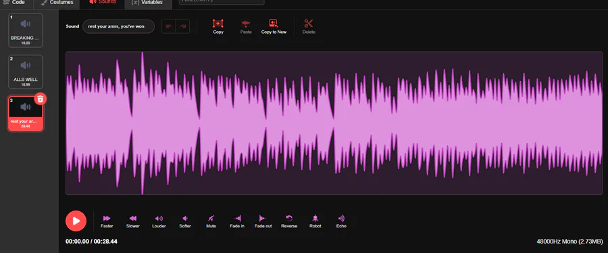Click the undo arrow button
608x253 pixels.
[169, 26]
